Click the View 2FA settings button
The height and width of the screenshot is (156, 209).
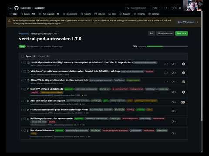coord(186,22)
